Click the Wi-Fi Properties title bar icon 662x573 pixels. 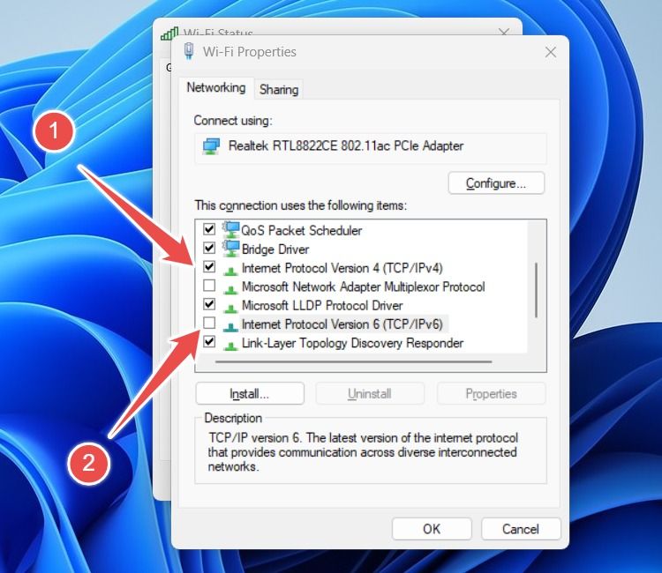pyautogui.click(x=189, y=51)
